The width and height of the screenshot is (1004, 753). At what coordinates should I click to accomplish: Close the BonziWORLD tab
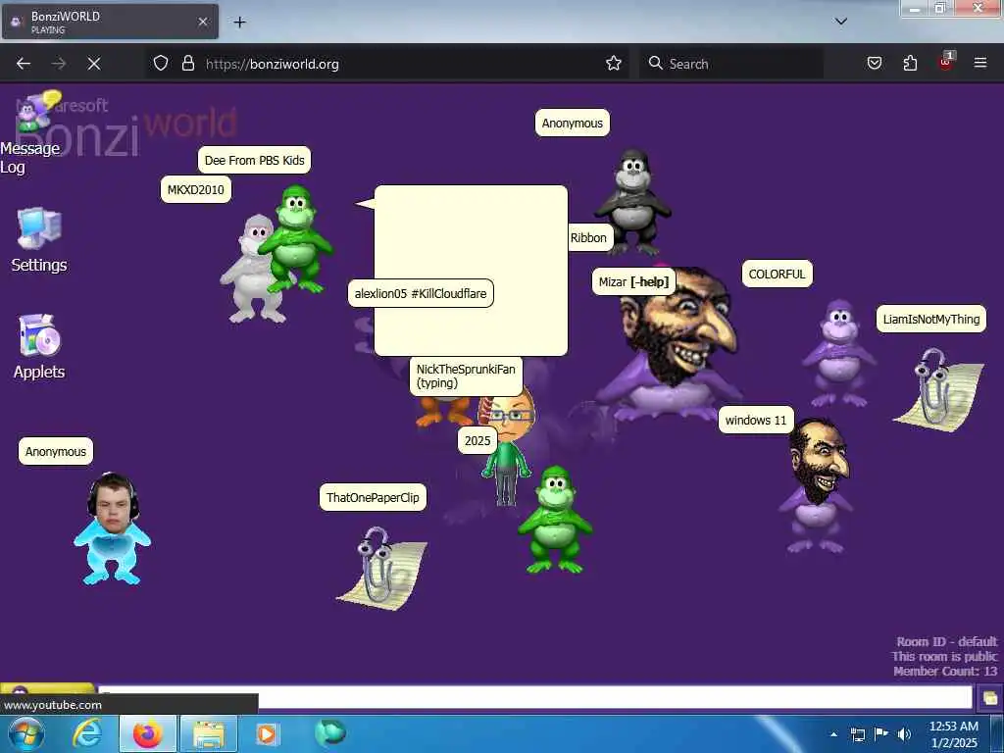(x=202, y=22)
